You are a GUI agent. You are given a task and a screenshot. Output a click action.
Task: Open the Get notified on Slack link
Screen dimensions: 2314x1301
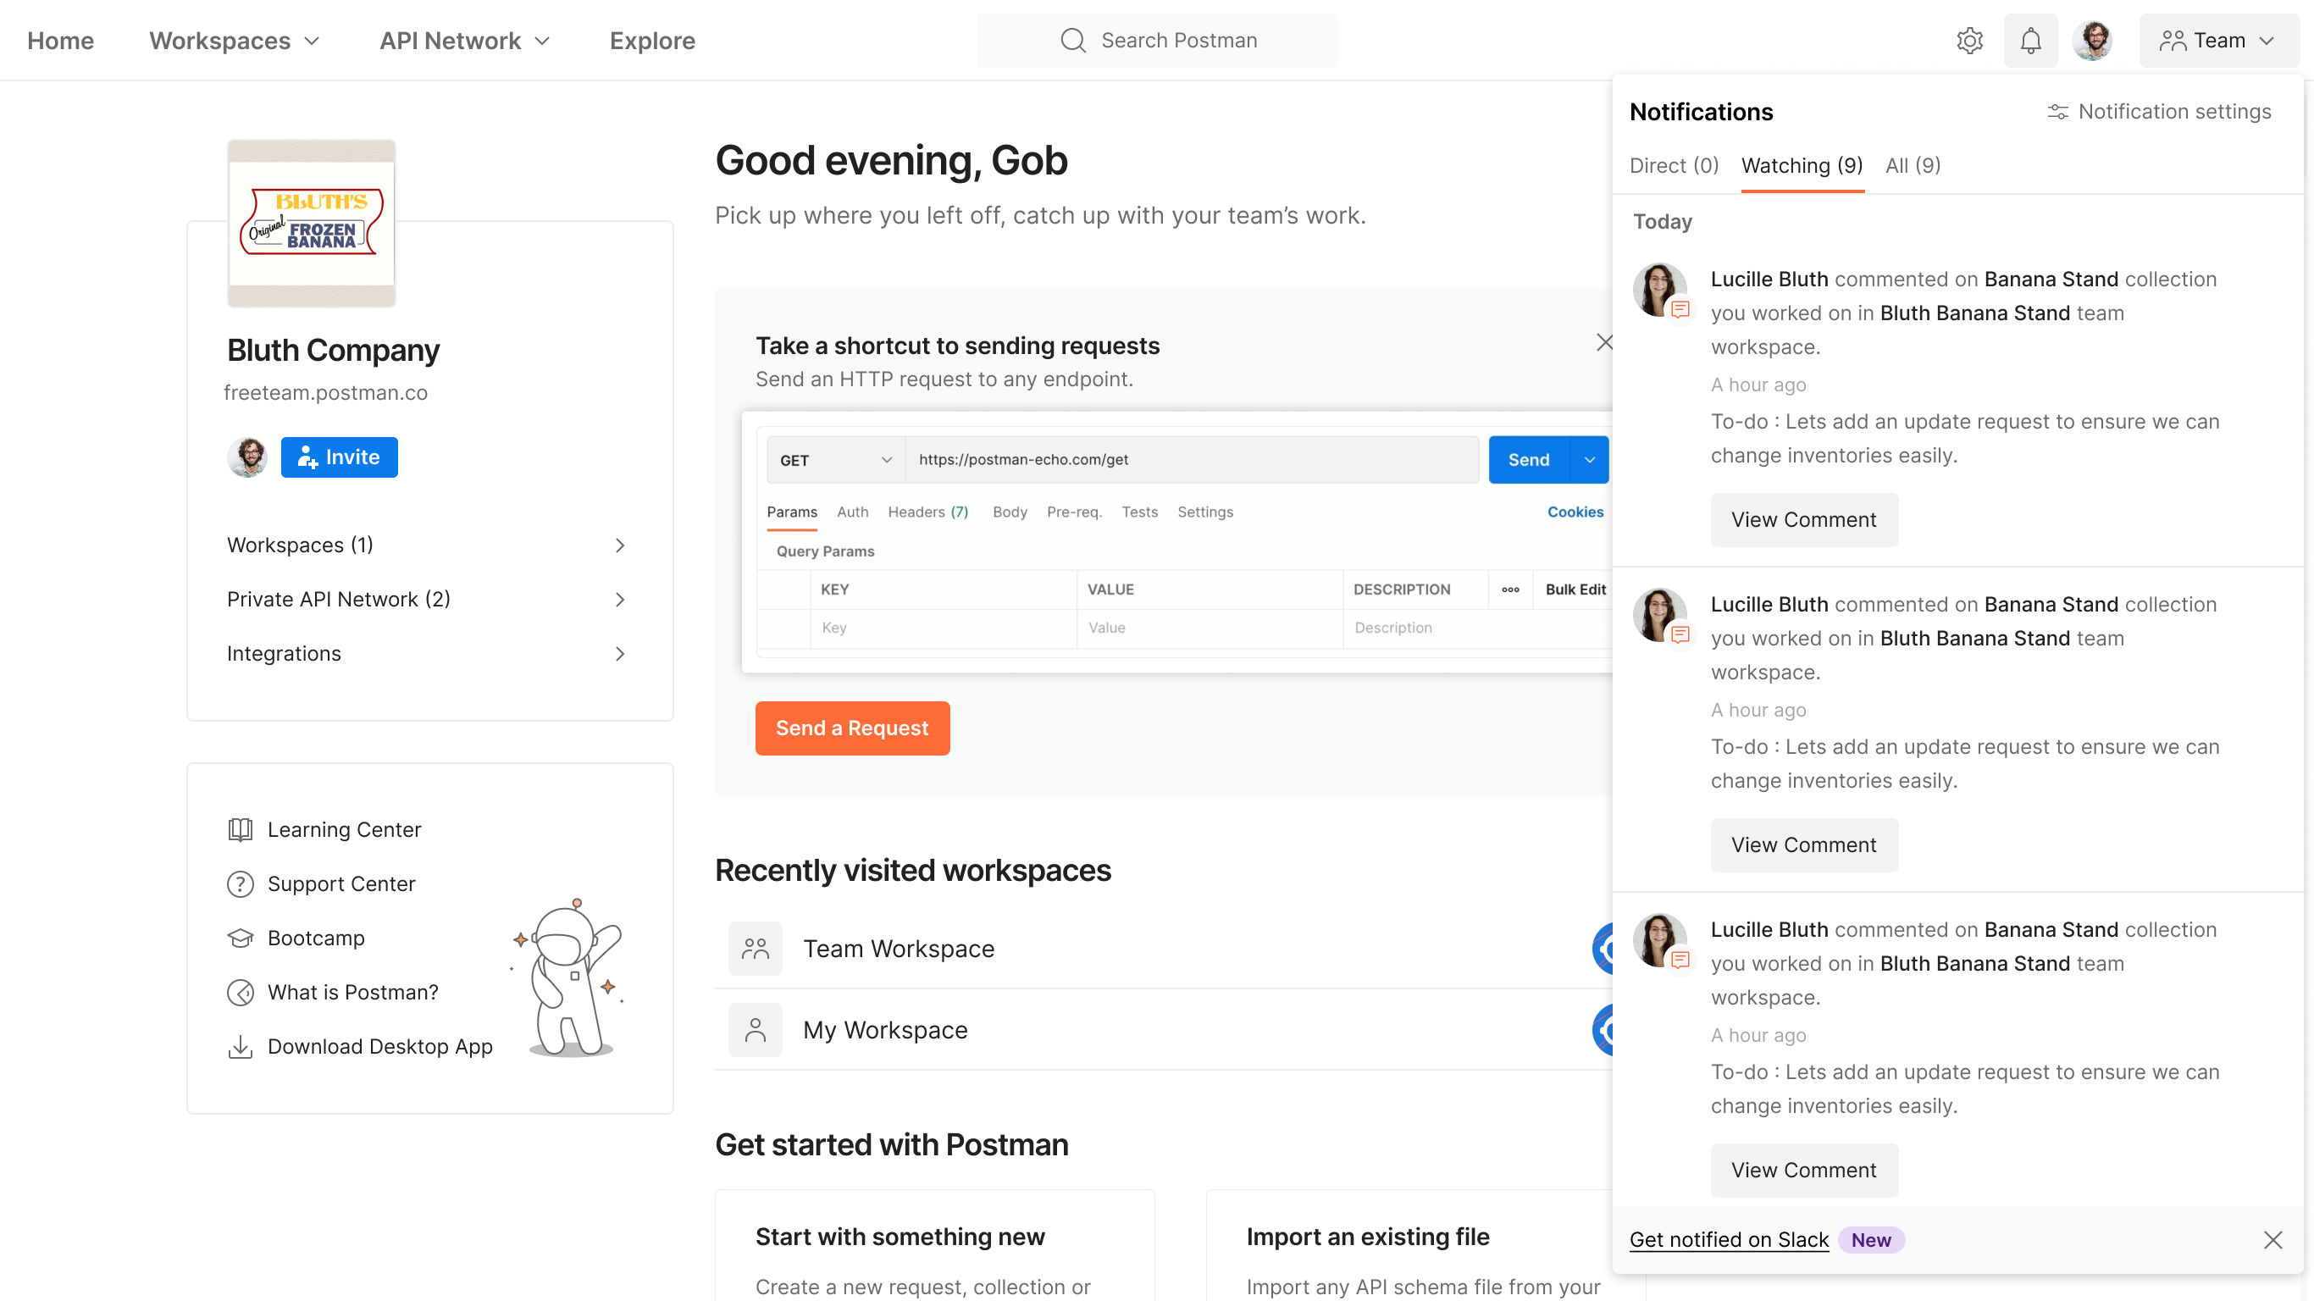click(x=1729, y=1240)
